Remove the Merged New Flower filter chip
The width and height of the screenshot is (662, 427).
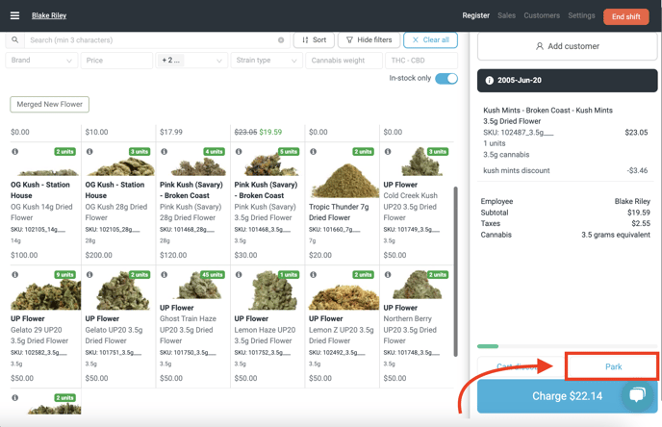pyautogui.click(x=49, y=104)
